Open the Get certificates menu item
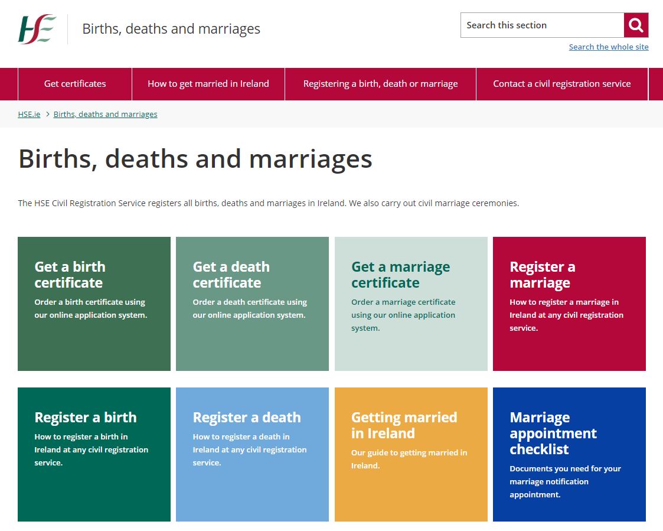 pos(75,84)
